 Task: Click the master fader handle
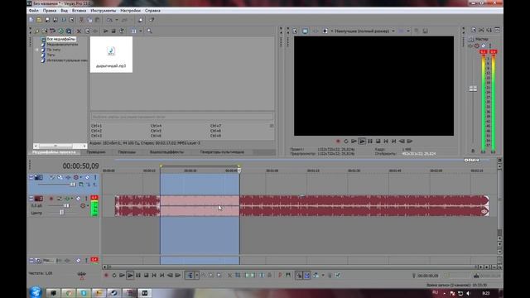[473, 89]
